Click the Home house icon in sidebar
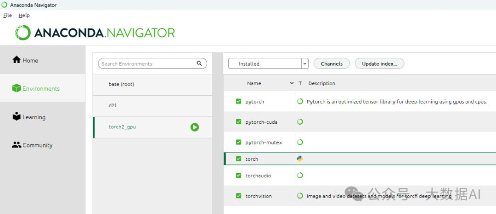The height and width of the screenshot is (214, 496). 17,60
